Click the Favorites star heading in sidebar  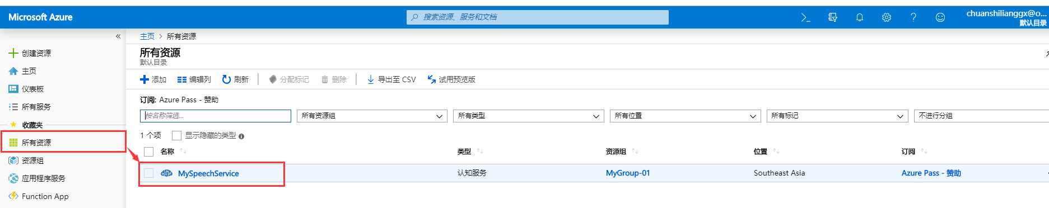26,125
